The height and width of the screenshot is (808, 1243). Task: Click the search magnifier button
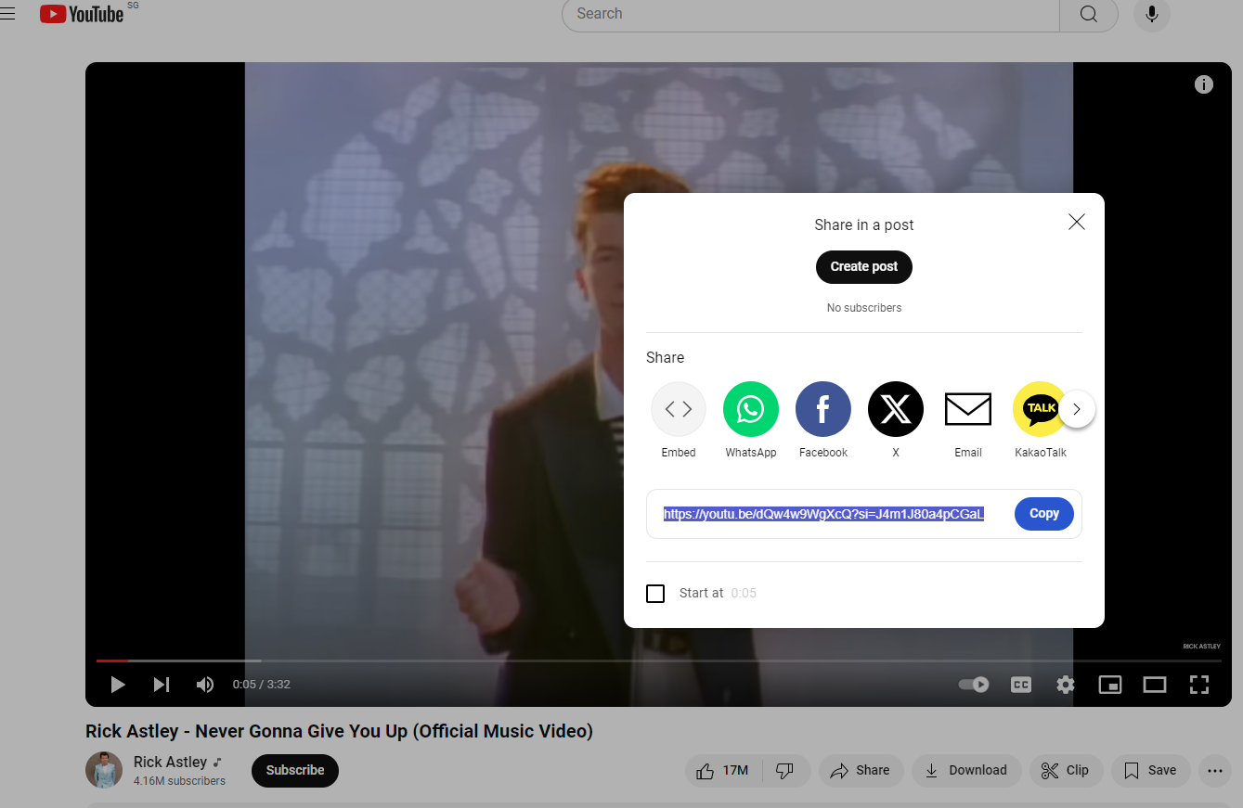[x=1089, y=14]
